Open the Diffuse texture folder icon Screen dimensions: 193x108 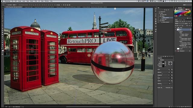165,62
